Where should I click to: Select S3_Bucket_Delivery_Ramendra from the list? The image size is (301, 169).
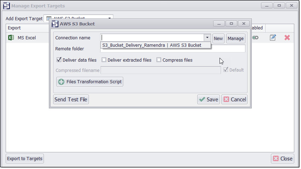152,45
